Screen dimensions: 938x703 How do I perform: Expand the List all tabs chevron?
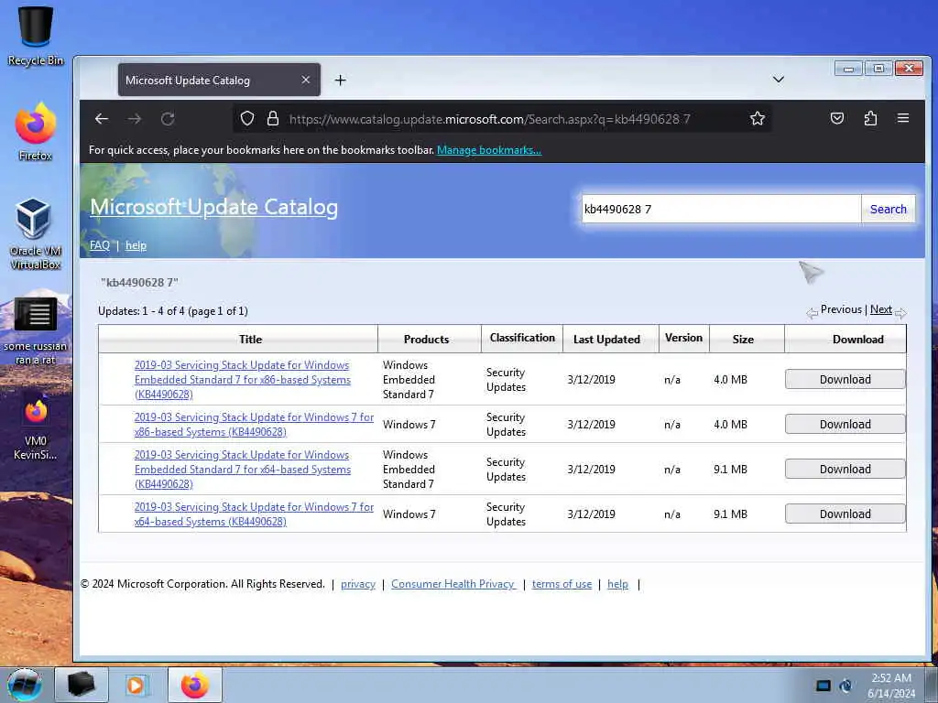click(x=779, y=80)
